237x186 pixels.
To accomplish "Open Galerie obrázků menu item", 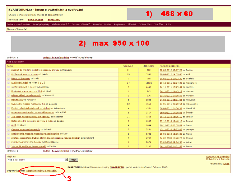I will (61, 24).
